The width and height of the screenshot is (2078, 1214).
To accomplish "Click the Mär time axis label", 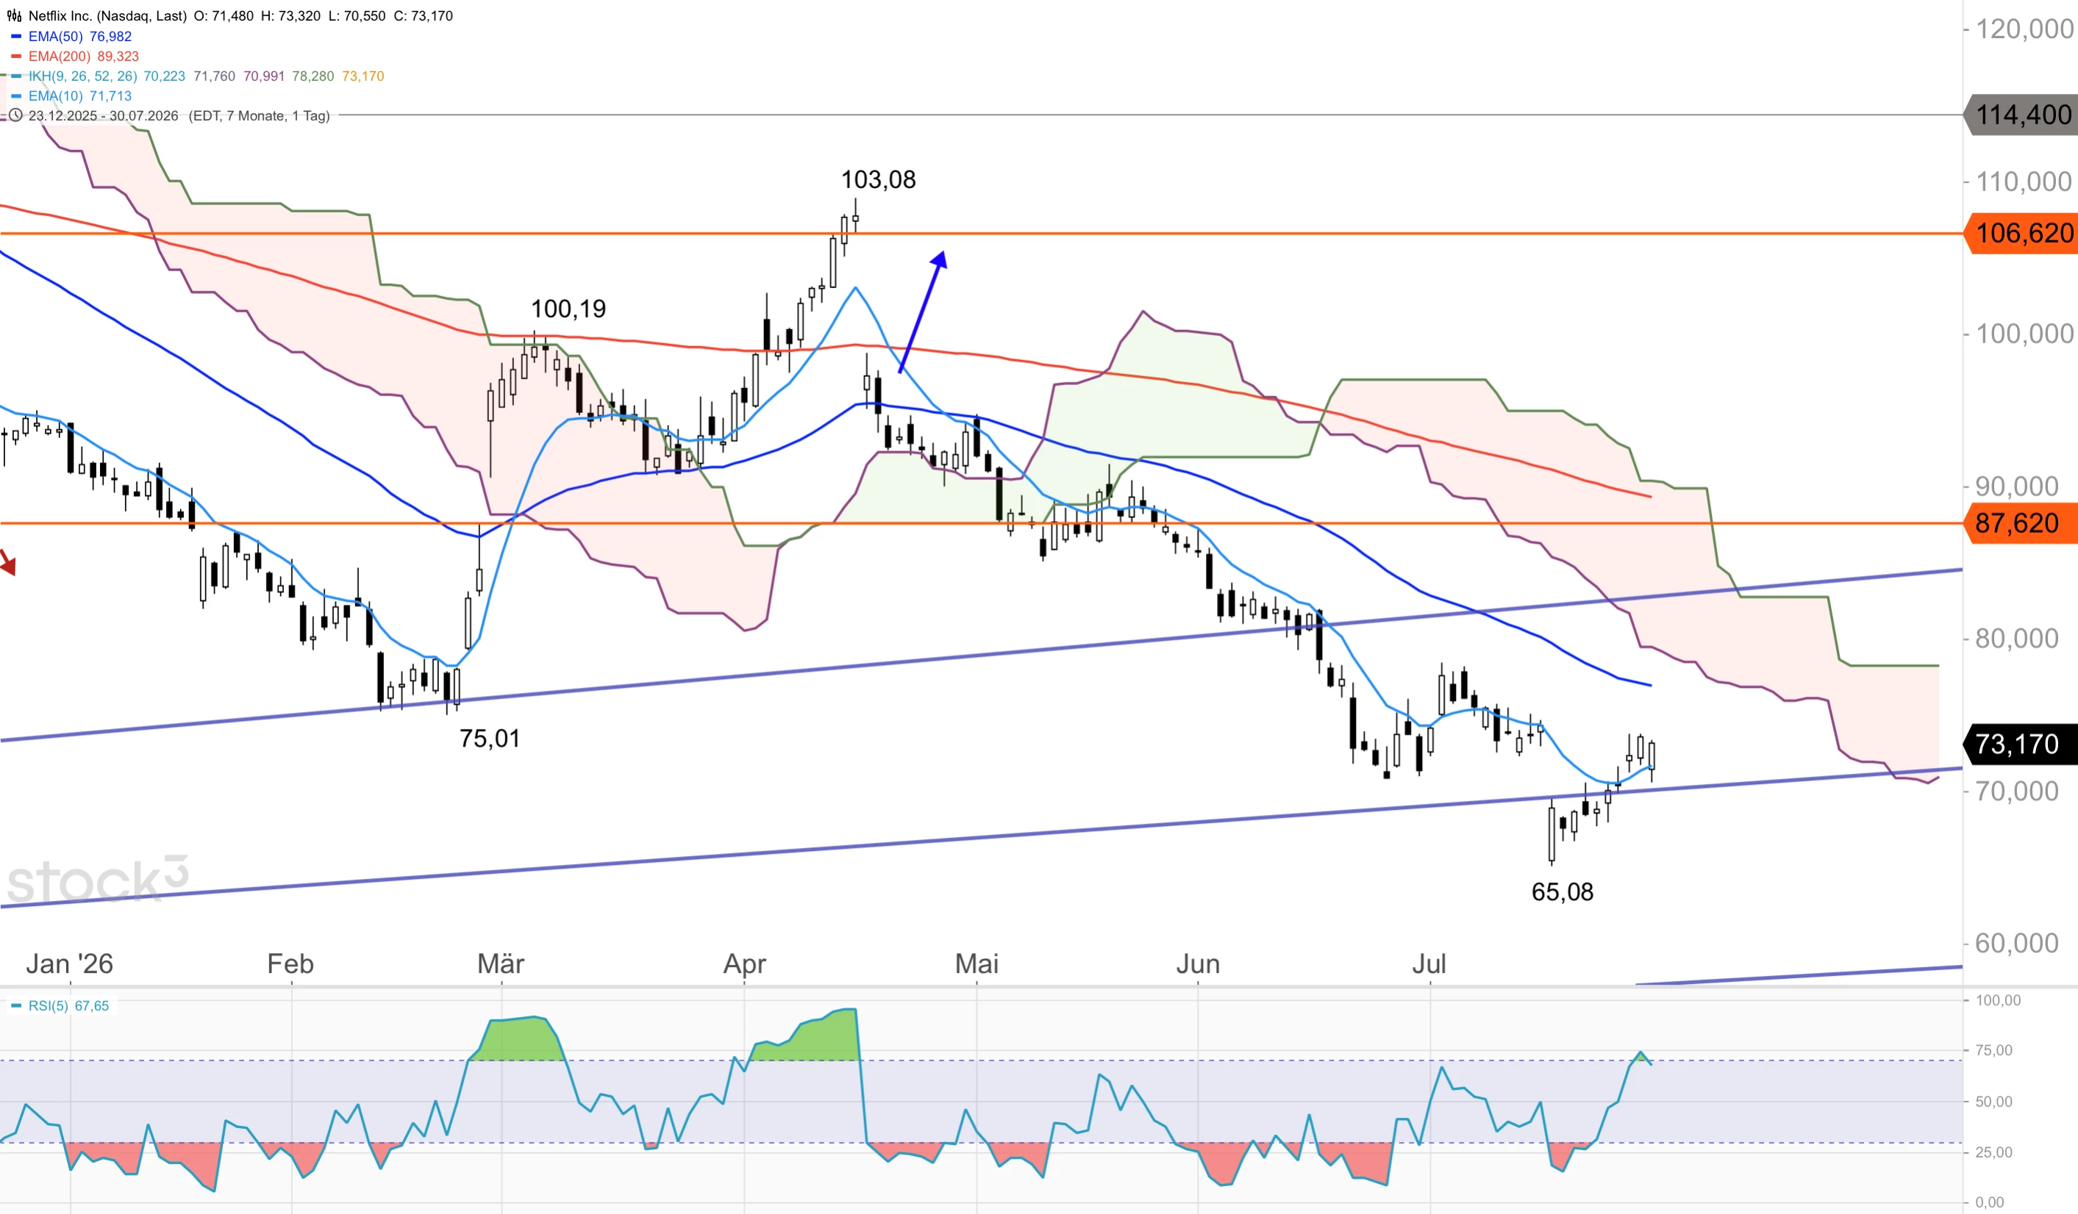I will [x=501, y=963].
